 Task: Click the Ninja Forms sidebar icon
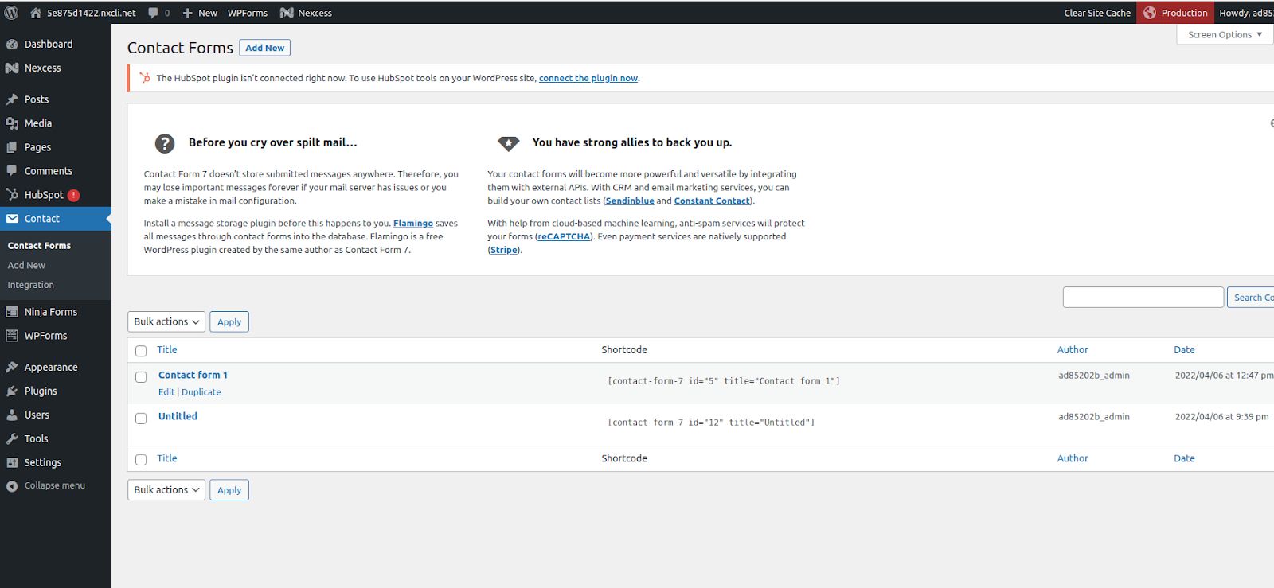12,312
